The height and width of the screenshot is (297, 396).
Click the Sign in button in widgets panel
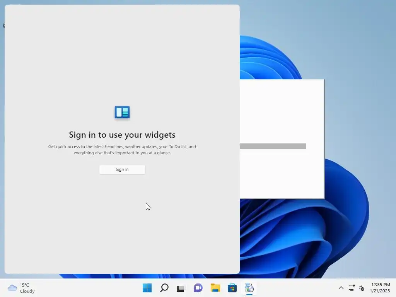point(122,169)
